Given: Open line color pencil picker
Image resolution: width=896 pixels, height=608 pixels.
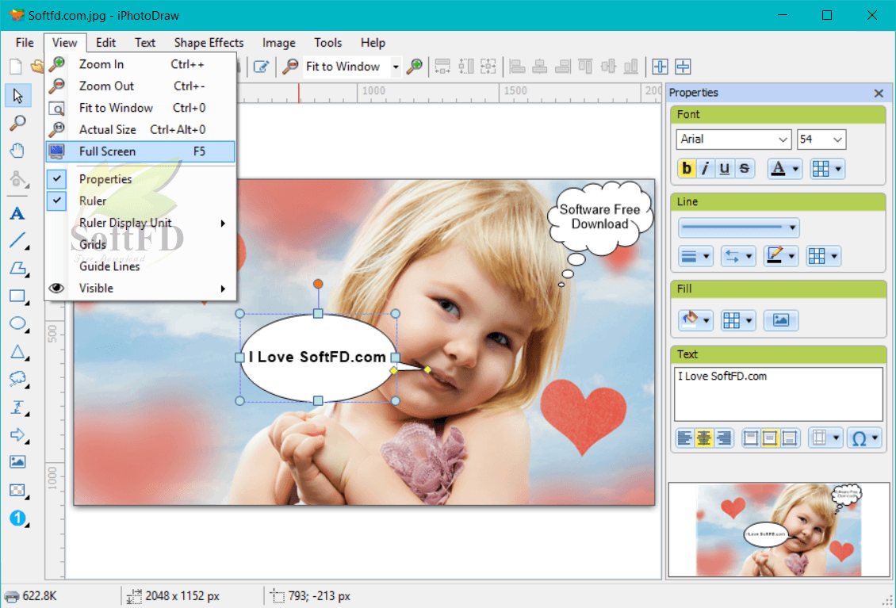Looking at the screenshot, I should pyautogui.click(x=780, y=256).
